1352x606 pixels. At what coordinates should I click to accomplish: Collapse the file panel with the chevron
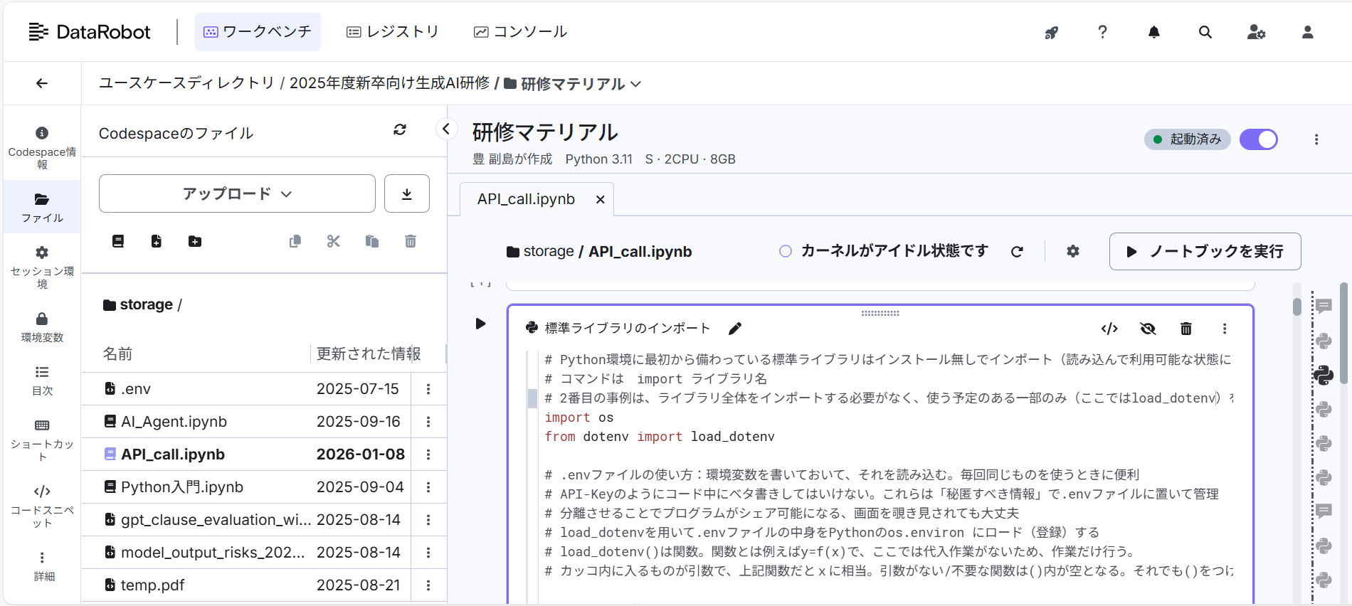tap(446, 129)
